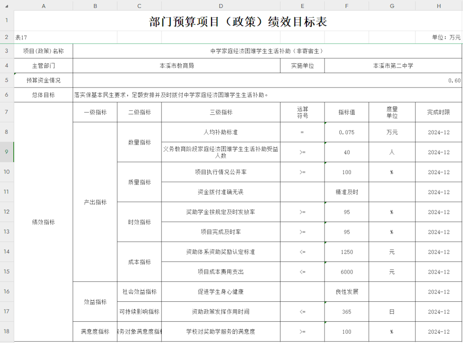The height and width of the screenshot is (343, 463).
Task: Click the 促进学生身心健康 cell
Action: pos(221,292)
